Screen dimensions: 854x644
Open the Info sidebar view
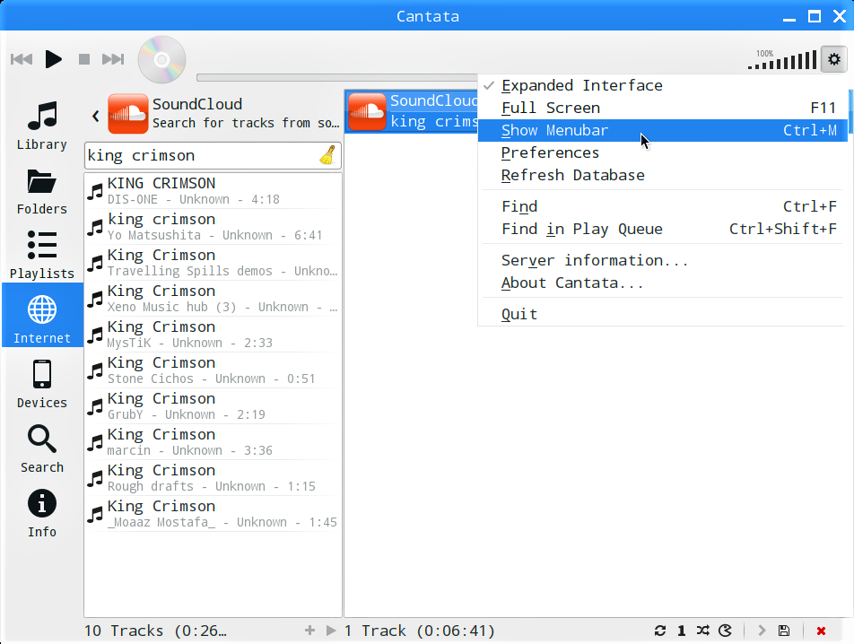42,513
